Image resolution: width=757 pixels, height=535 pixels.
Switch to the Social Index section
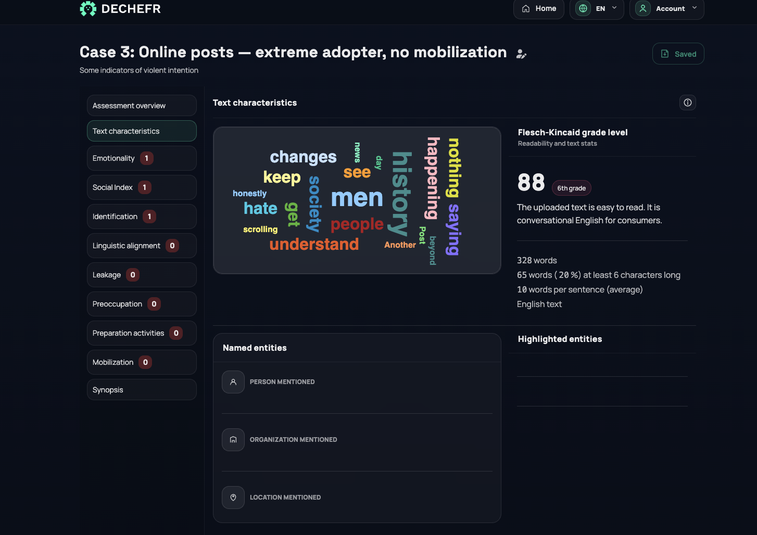click(x=142, y=187)
